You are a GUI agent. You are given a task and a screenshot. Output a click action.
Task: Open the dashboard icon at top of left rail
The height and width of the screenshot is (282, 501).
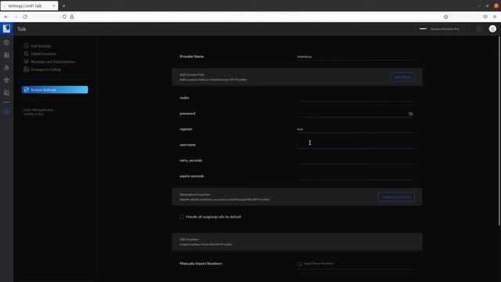coord(6,42)
